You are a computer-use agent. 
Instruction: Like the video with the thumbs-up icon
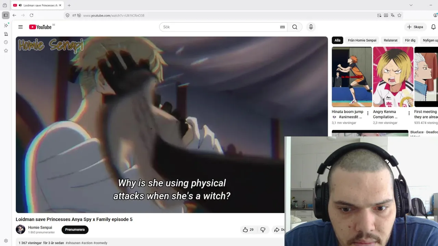[x=245, y=230]
